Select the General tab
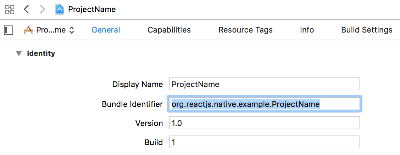 [106, 30]
